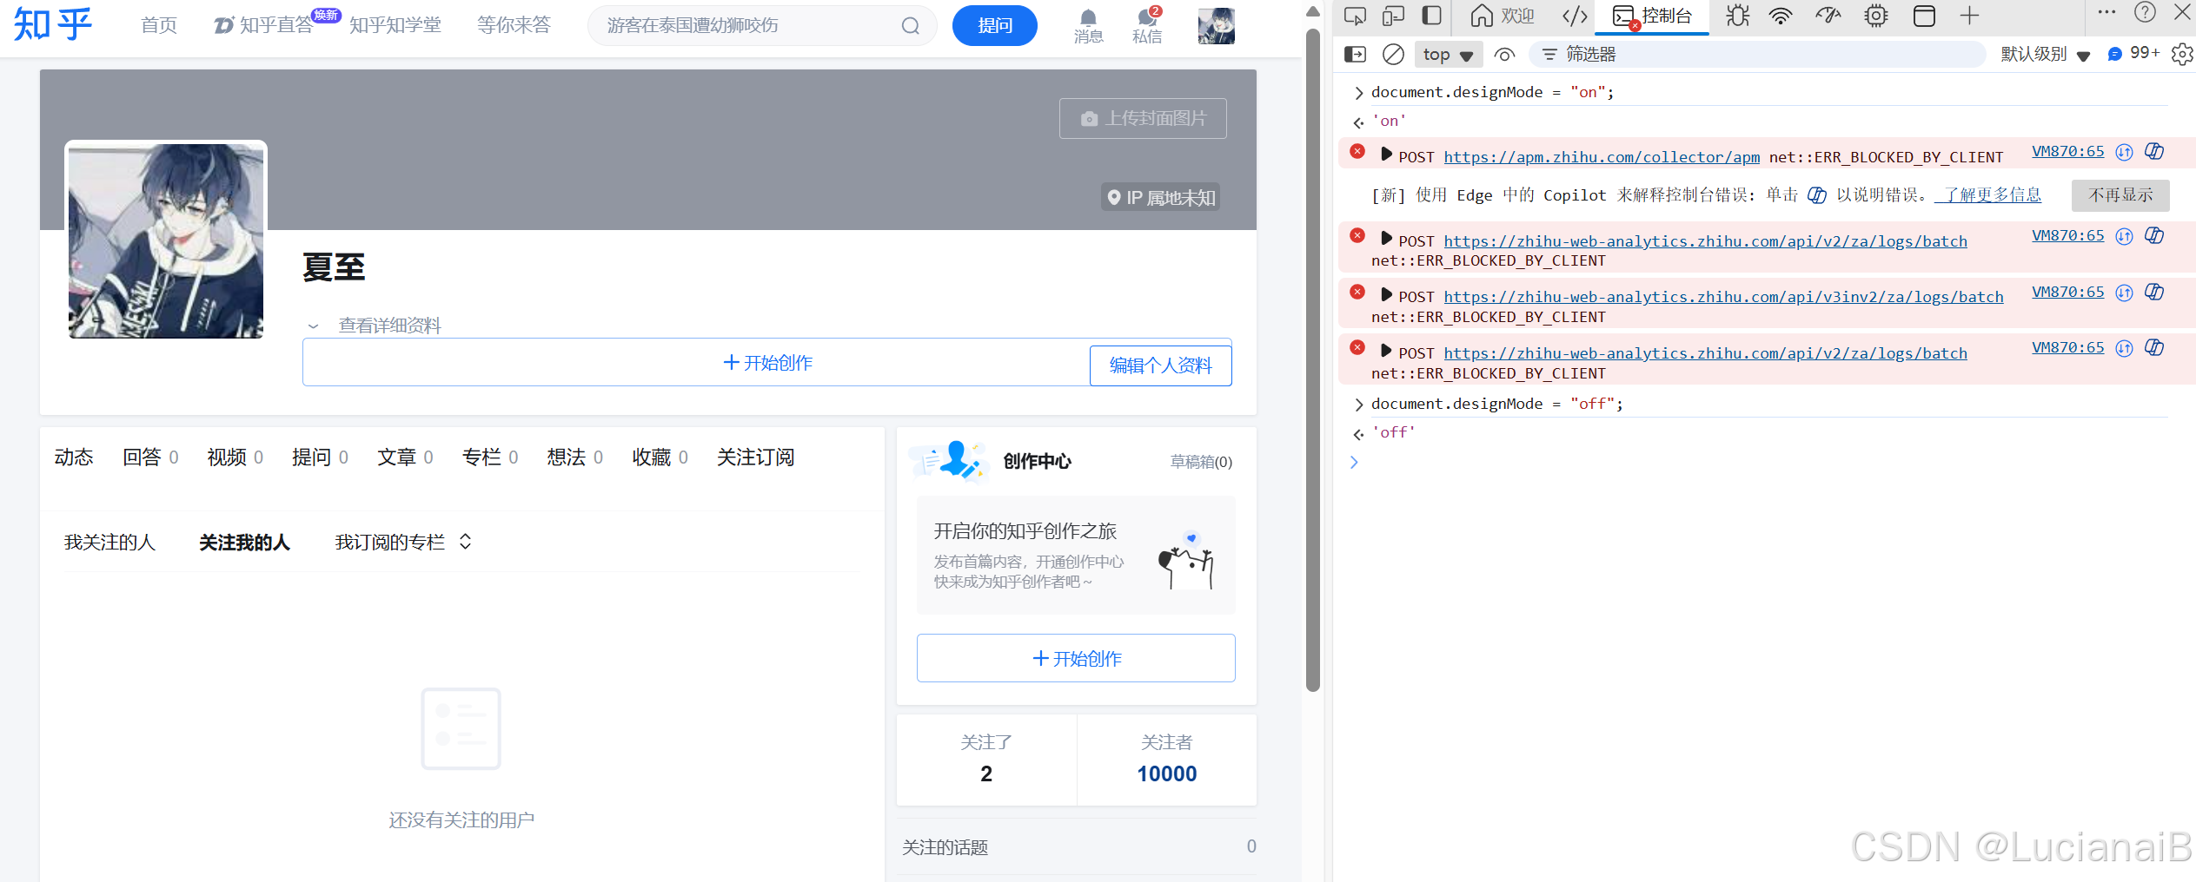This screenshot has width=2196, height=882.
Task: Click 编辑个人资料 button
Action: (x=1161, y=365)
